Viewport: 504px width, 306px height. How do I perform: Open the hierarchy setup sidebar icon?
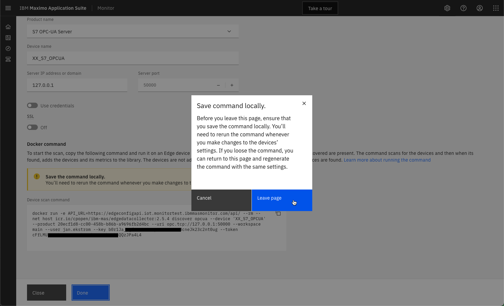[8, 59]
